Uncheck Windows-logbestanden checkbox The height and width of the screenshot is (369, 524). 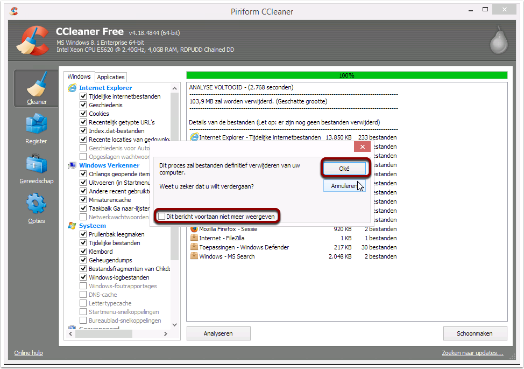pos(83,277)
